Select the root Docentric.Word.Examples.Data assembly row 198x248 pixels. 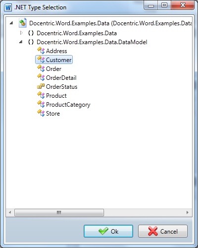pos(110,23)
